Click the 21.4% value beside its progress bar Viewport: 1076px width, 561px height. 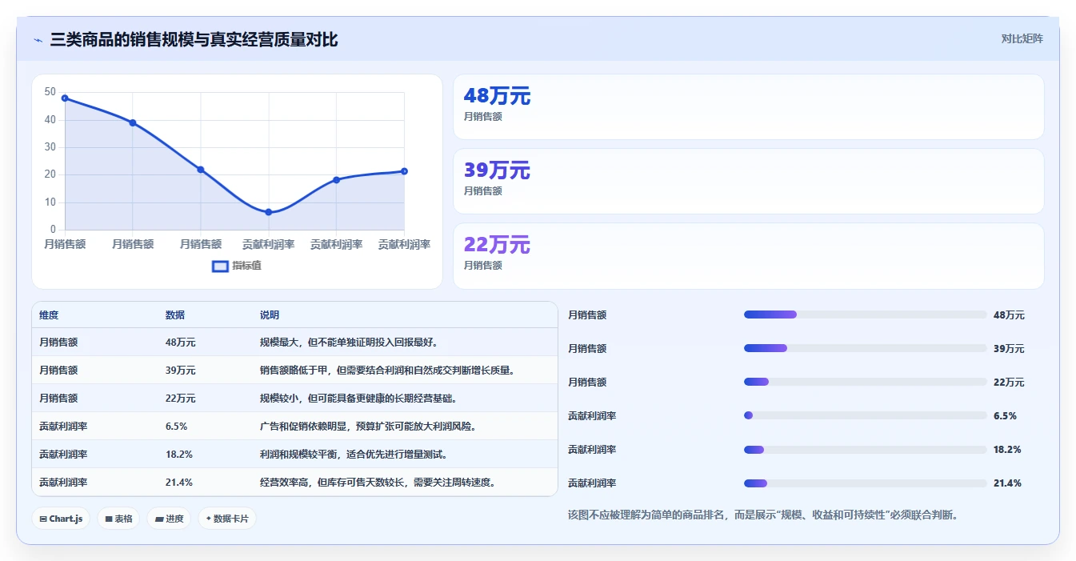pyautogui.click(x=1007, y=483)
